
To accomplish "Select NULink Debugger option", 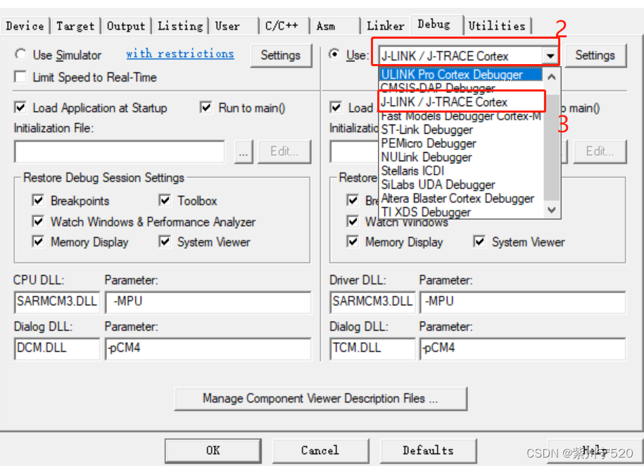I will tap(461, 157).
